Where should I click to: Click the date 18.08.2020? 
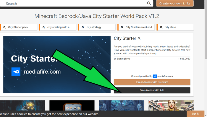[184, 59]
